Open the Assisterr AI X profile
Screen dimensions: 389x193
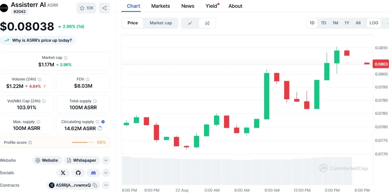tap(63, 173)
